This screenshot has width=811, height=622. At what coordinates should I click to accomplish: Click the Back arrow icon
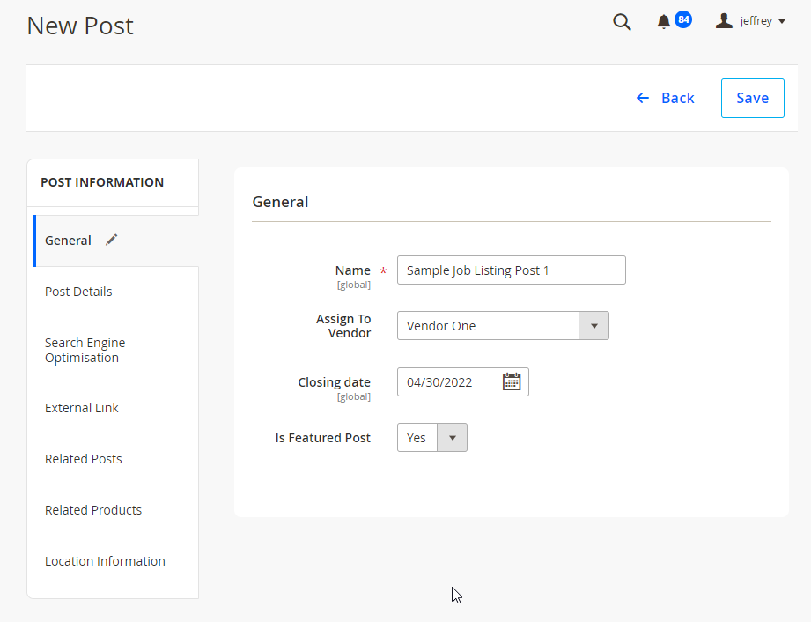pos(643,98)
